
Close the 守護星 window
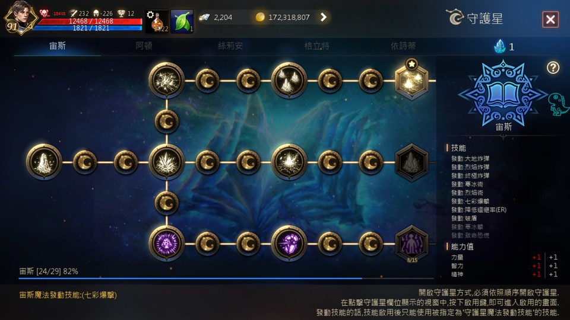coord(550,19)
